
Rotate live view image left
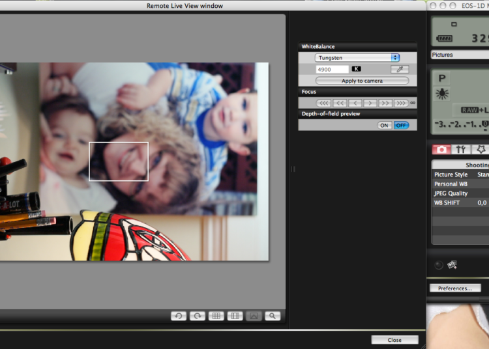[x=179, y=316]
